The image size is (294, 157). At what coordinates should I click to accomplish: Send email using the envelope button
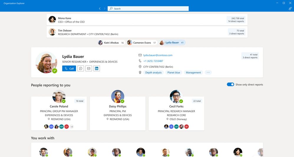pos(89,68)
